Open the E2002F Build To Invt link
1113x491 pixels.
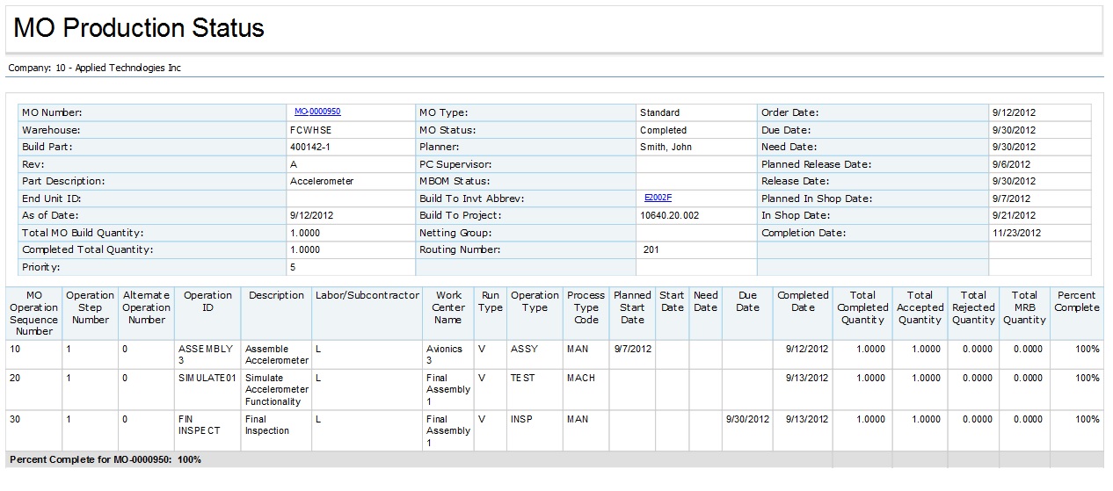tap(658, 199)
